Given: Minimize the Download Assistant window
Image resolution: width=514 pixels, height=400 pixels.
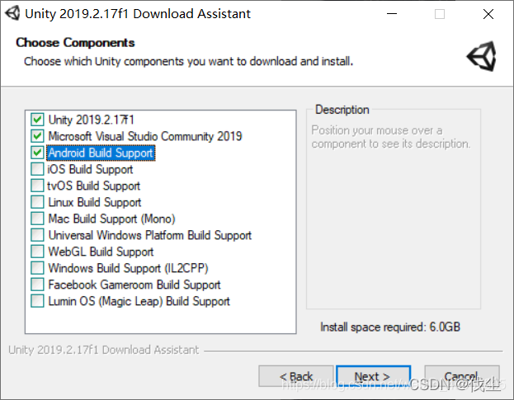Looking at the screenshot, I should [401, 14].
